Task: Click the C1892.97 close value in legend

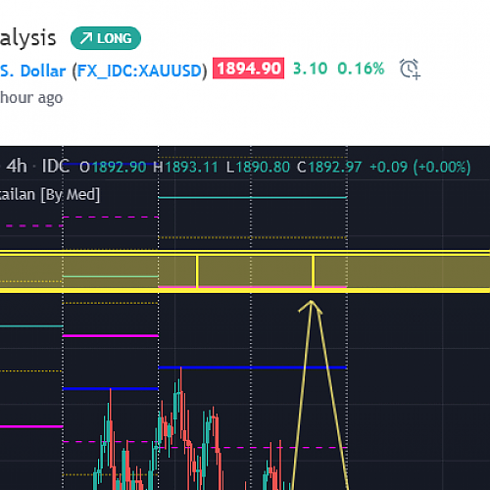Action: coord(329,167)
